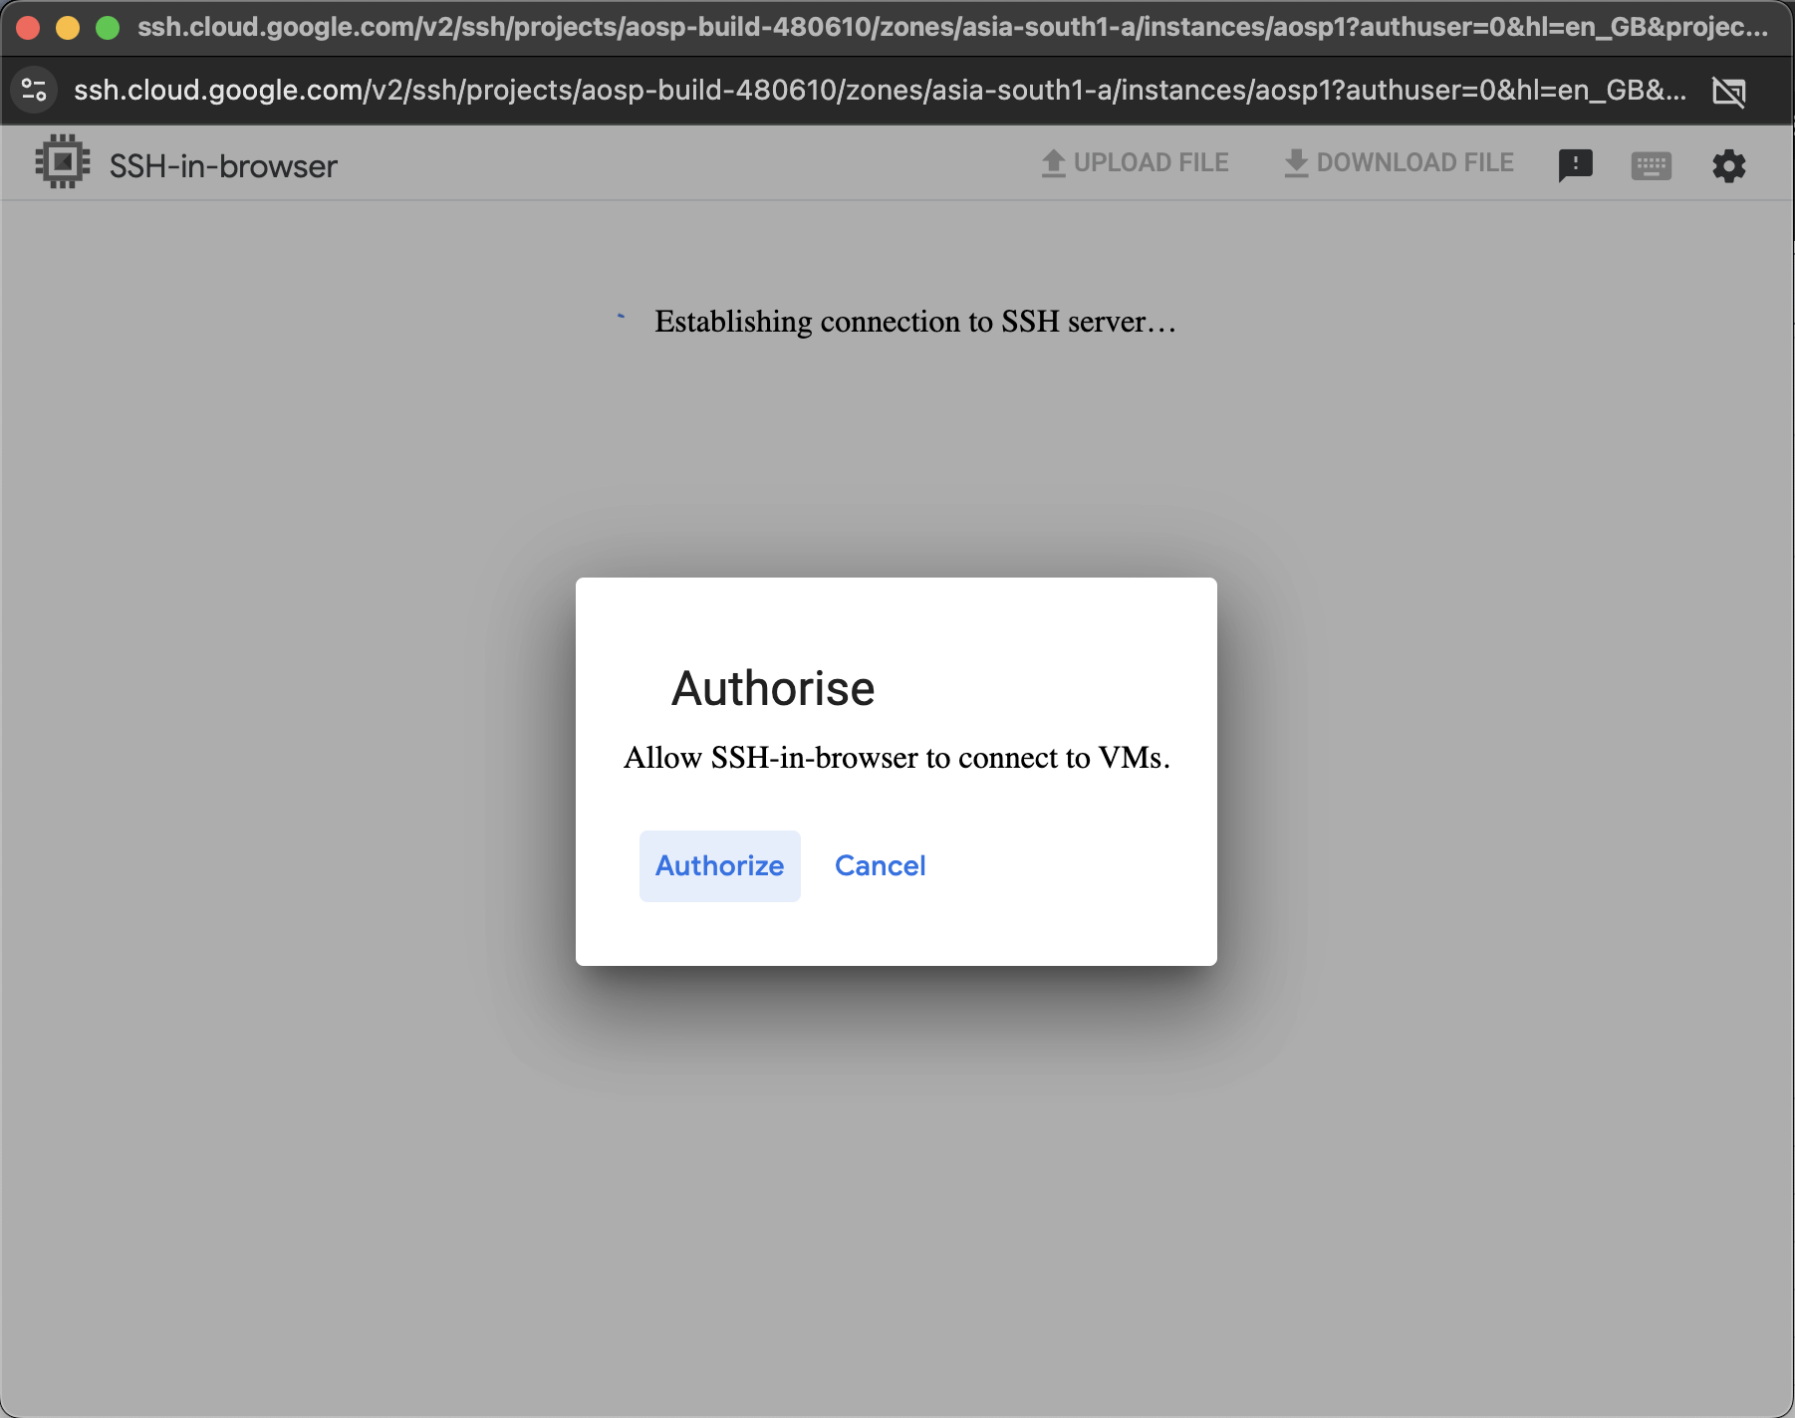Click the Authorise dialog heading
Viewport: 1795px width, 1418px height.
point(774,687)
